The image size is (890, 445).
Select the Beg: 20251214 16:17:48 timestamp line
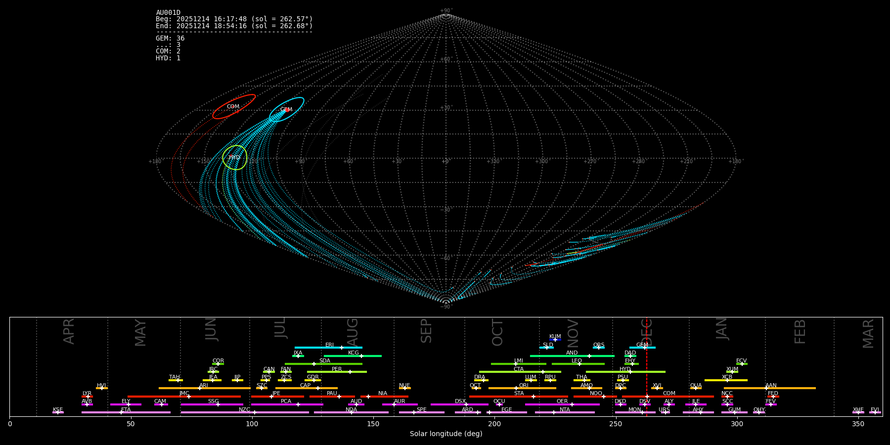pyautogui.click(x=234, y=19)
